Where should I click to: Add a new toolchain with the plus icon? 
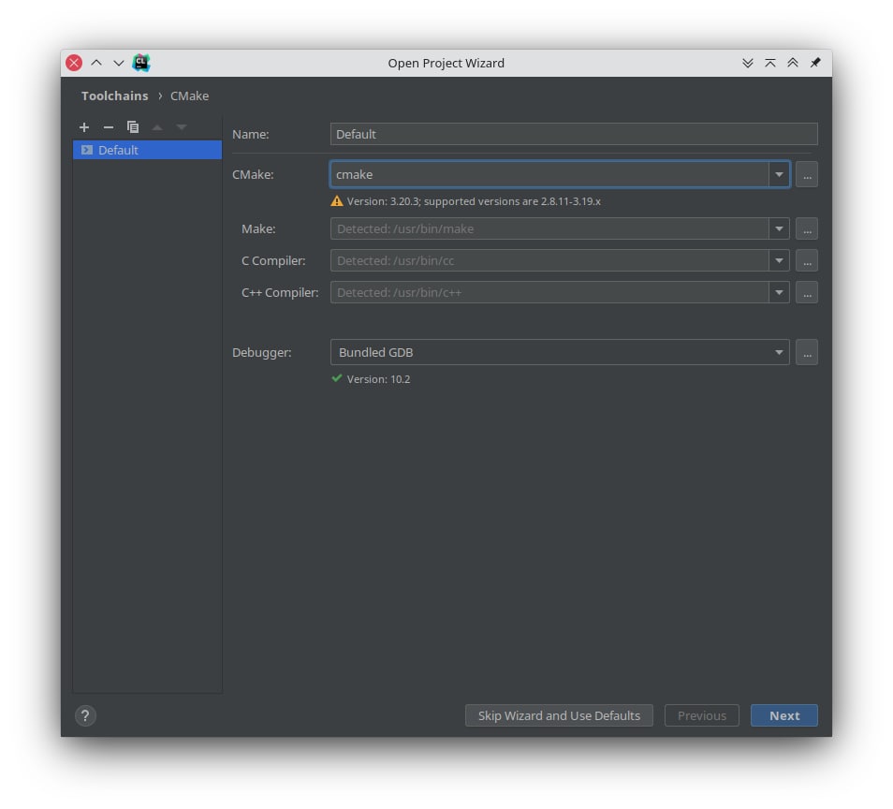[x=84, y=127]
